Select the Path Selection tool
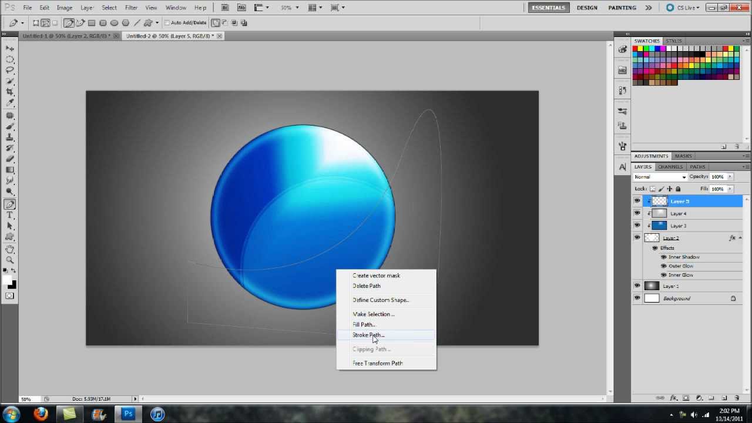This screenshot has width=752, height=423. click(x=10, y=226)
